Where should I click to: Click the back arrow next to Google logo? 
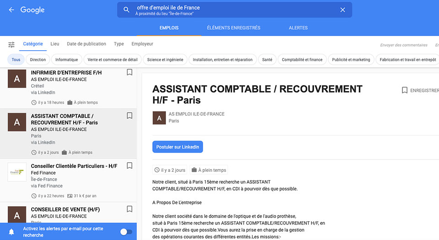pos(11,10)
